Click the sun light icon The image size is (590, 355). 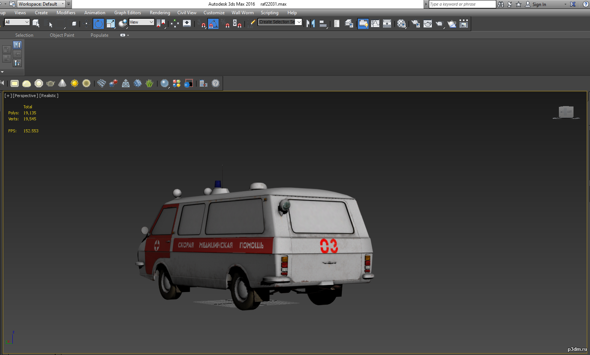click(75, 83)
